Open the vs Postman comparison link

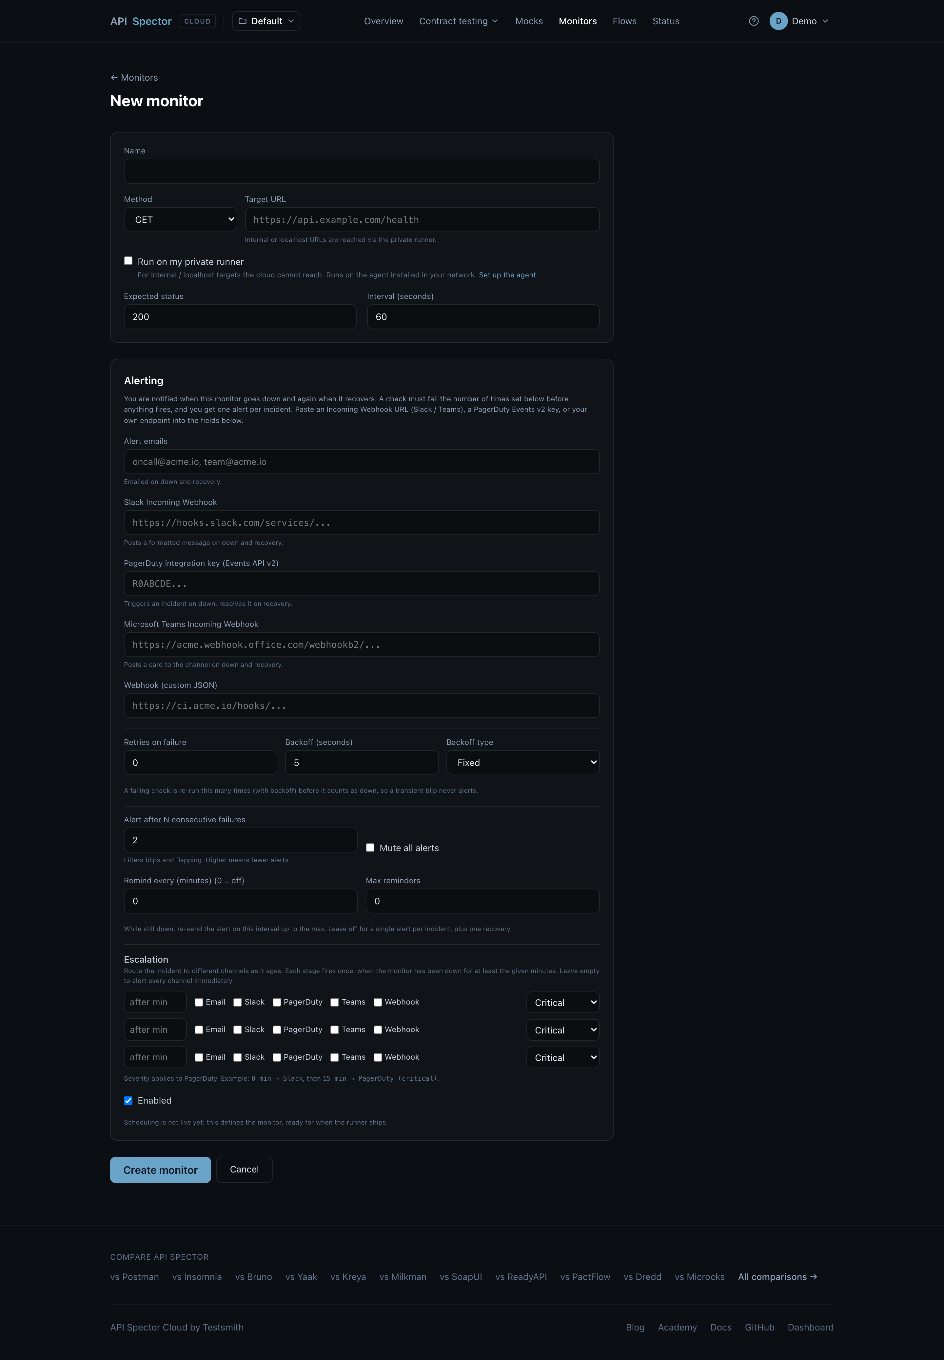(134, 1277)
